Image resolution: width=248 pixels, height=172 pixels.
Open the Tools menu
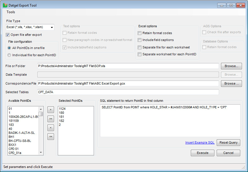pyautogui.click(x=11, y=12)
